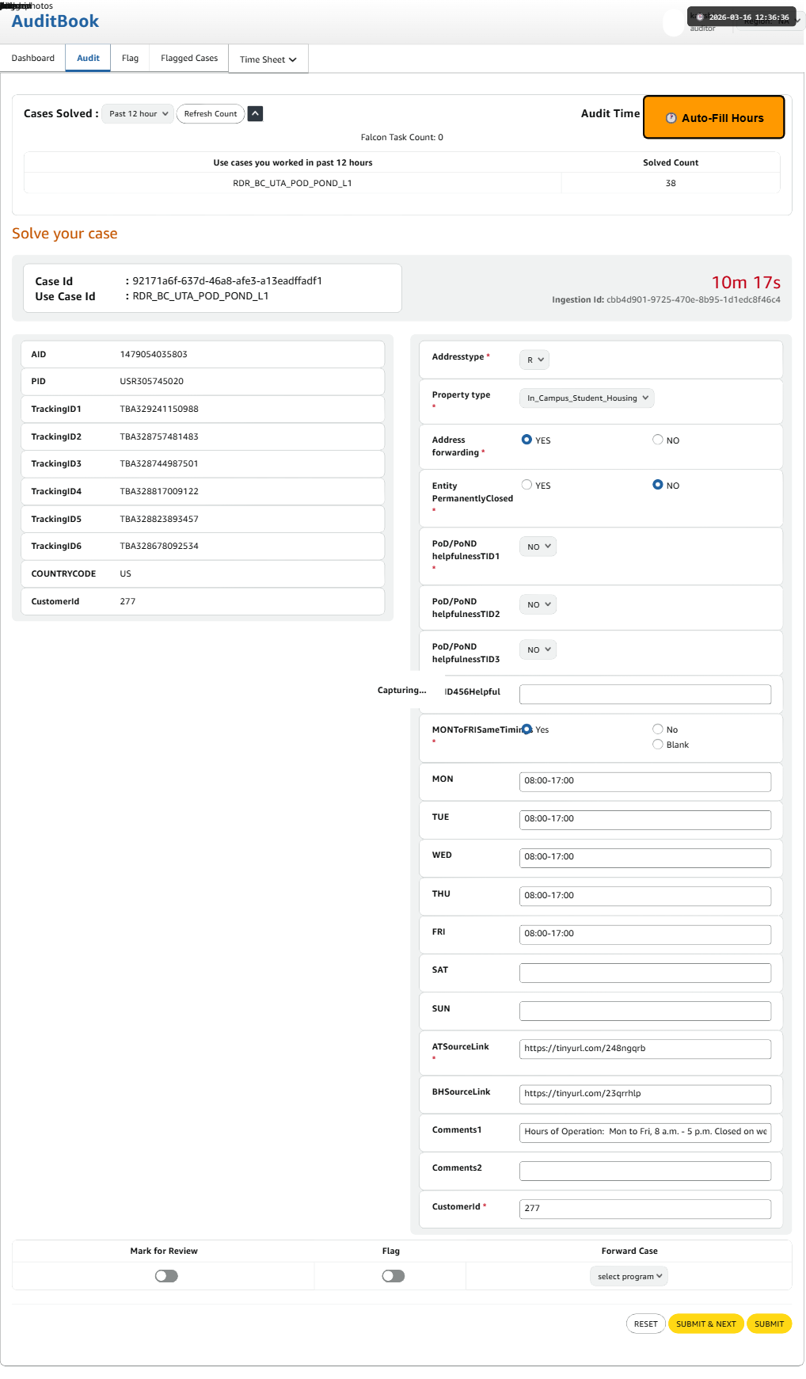
Task: Turn on the Flag toggle switch
Action: tap(393, 1276)
